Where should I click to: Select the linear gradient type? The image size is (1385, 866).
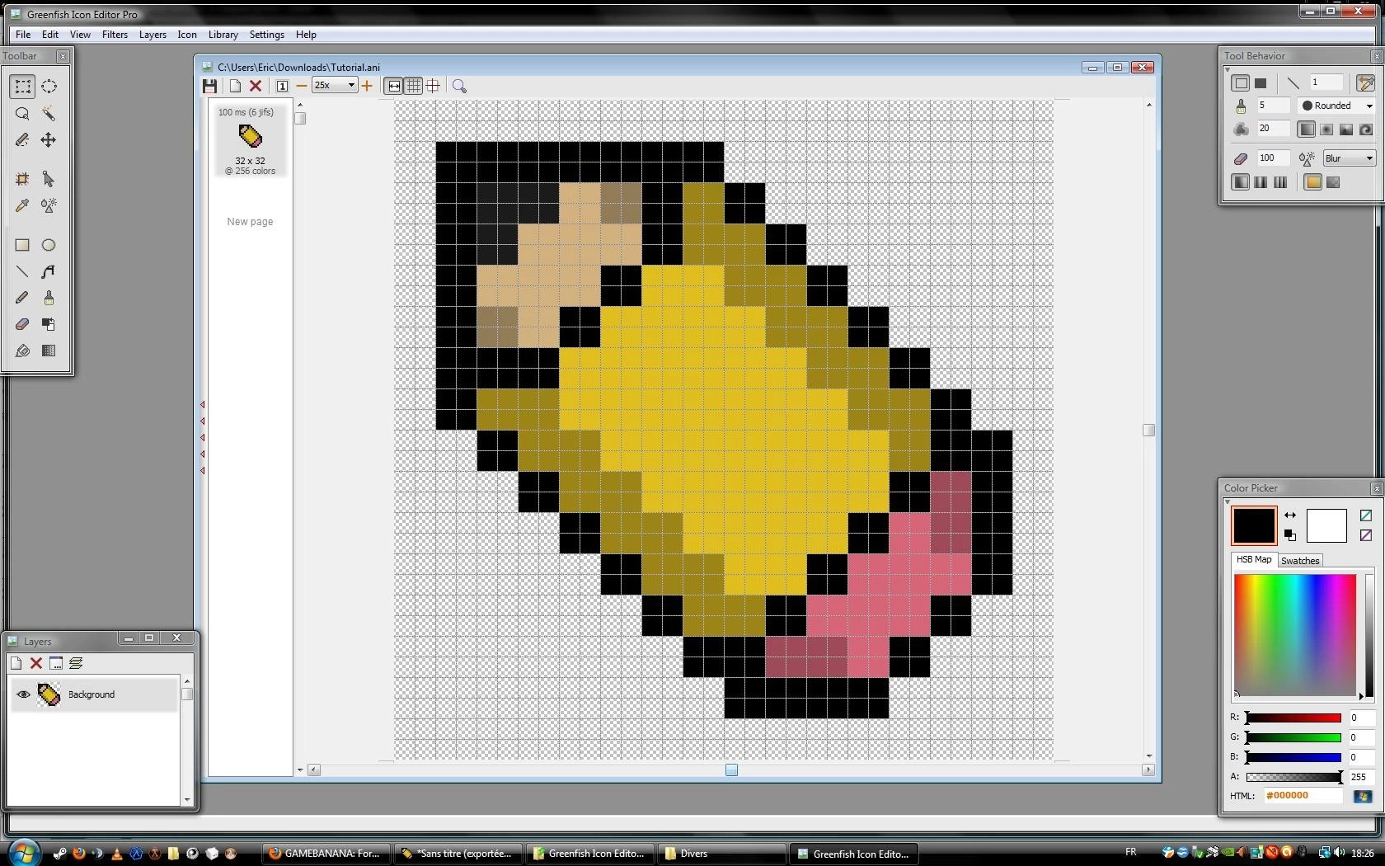(x=1307, y=129)
